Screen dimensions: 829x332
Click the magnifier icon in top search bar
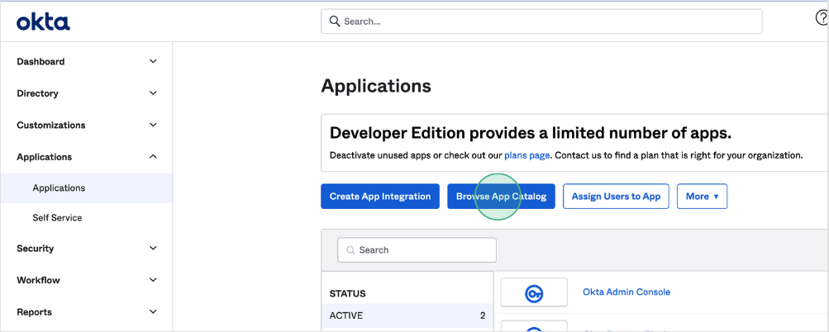(334, 21)
